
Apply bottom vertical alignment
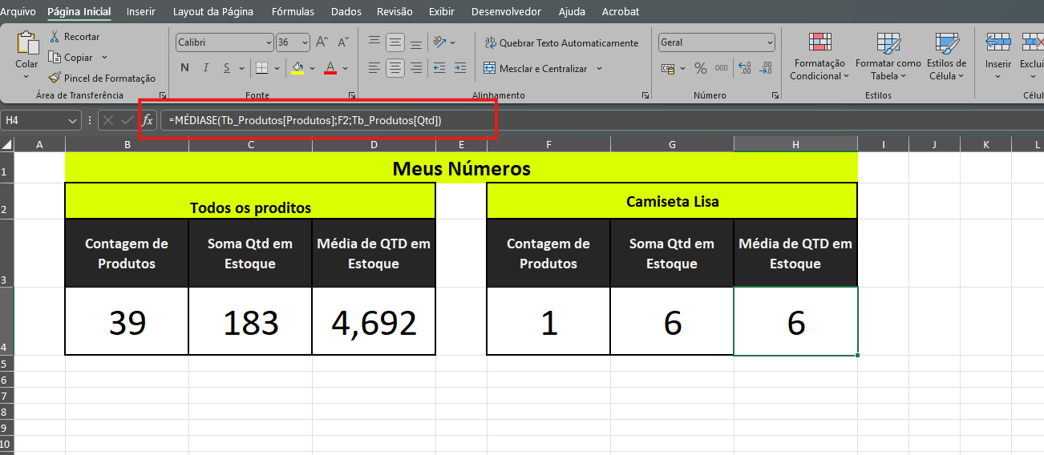tap(417, 42)
